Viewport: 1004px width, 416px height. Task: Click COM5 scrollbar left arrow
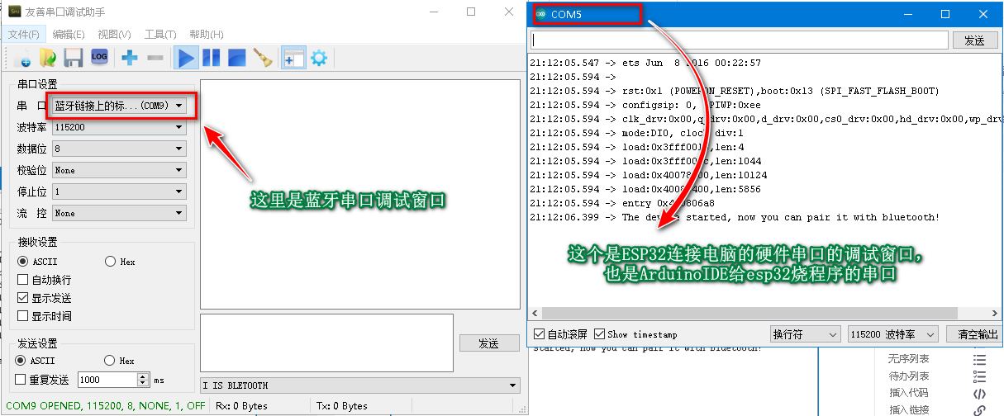(536, 314)
